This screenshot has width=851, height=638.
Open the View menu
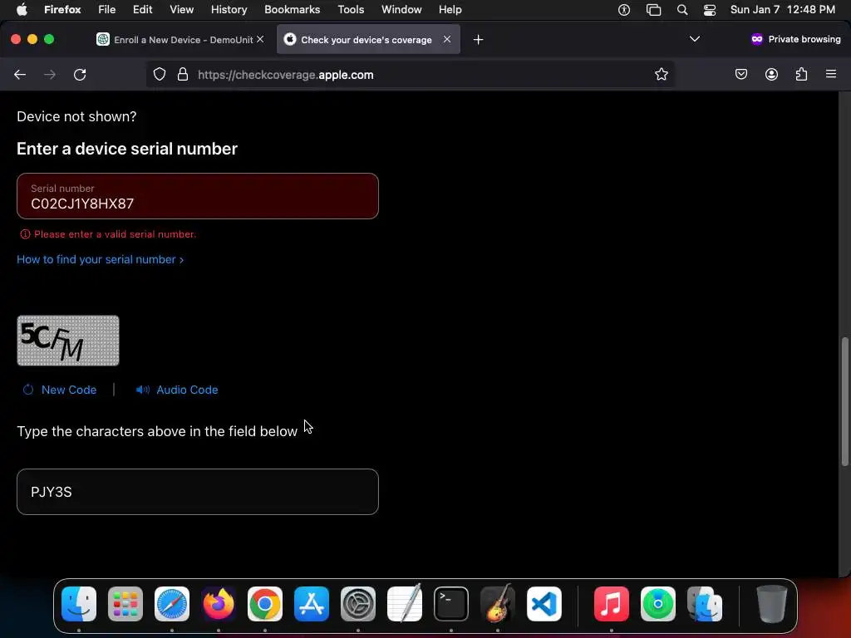coord(181,9)
